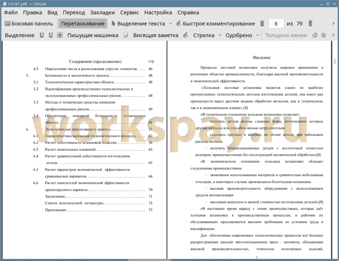The height and width of the screenshot is (261, 339).
Task: Activate the Выделение текста tool
Action: [138, 24]
